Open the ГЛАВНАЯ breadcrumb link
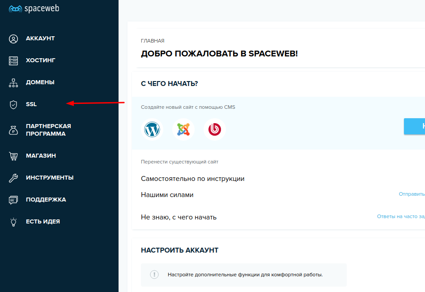The height and width of the screenshot is (292, 425). pyautogui.click(x=153, y=40)
